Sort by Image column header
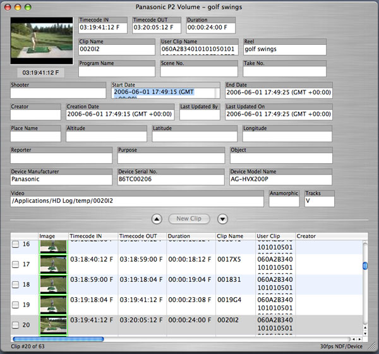Image resolution: width=379 pixels, height=354 pixels. pyautogui.click(x=54, y=236)
